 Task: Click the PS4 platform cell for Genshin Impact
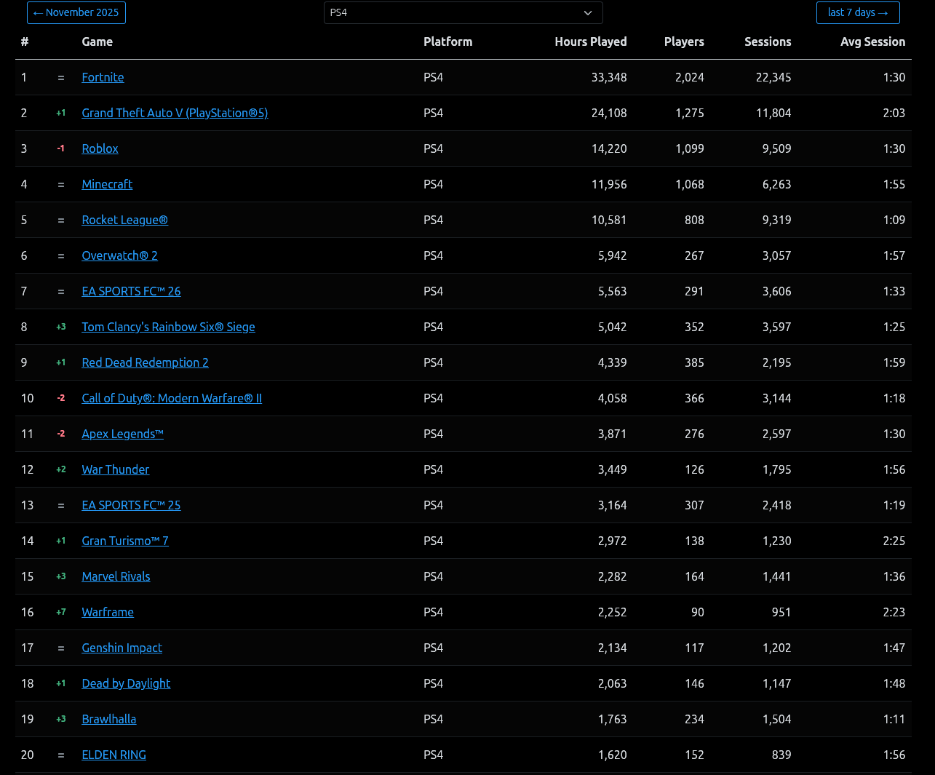(433, 648)
